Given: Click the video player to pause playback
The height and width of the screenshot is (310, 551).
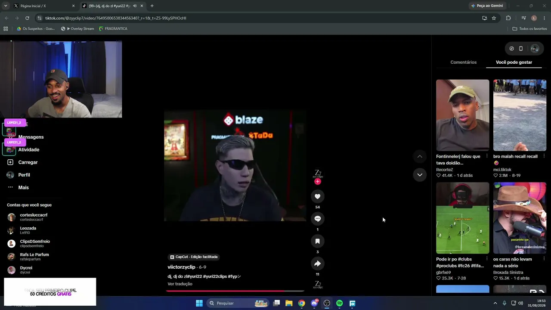Looking at the screenshot, I should pos(235,166).
